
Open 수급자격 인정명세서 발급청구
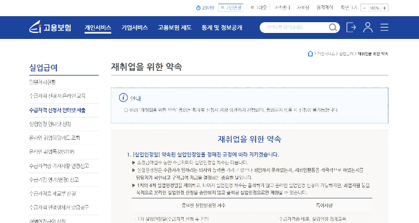pyautogui.click(x=59, y=207)
